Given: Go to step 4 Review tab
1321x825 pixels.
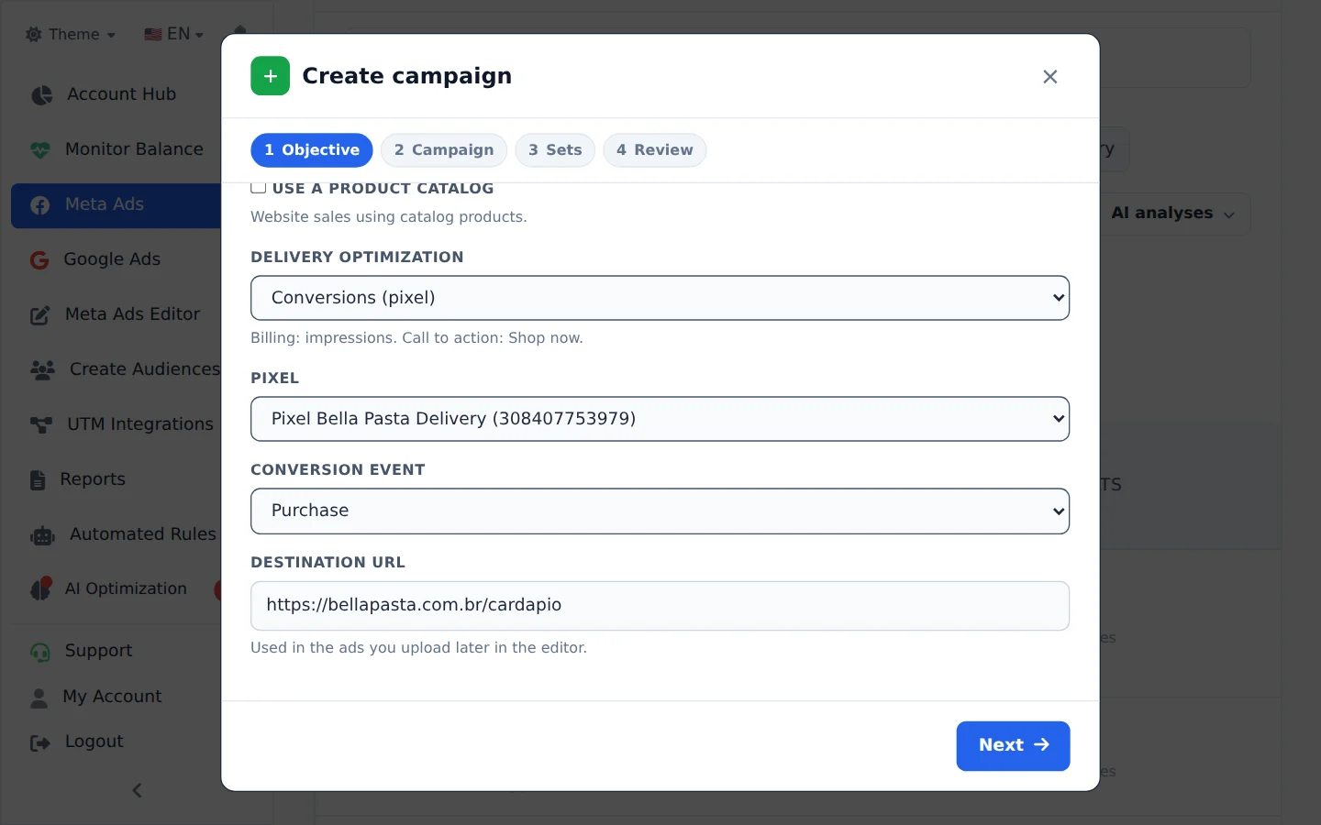Looking at the screenshot, I should point(655,150).
